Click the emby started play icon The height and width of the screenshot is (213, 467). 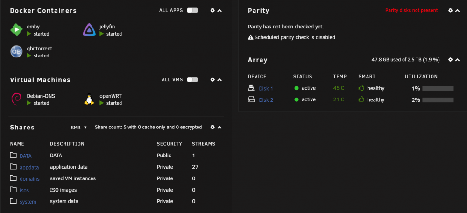[x=29, y=34]
